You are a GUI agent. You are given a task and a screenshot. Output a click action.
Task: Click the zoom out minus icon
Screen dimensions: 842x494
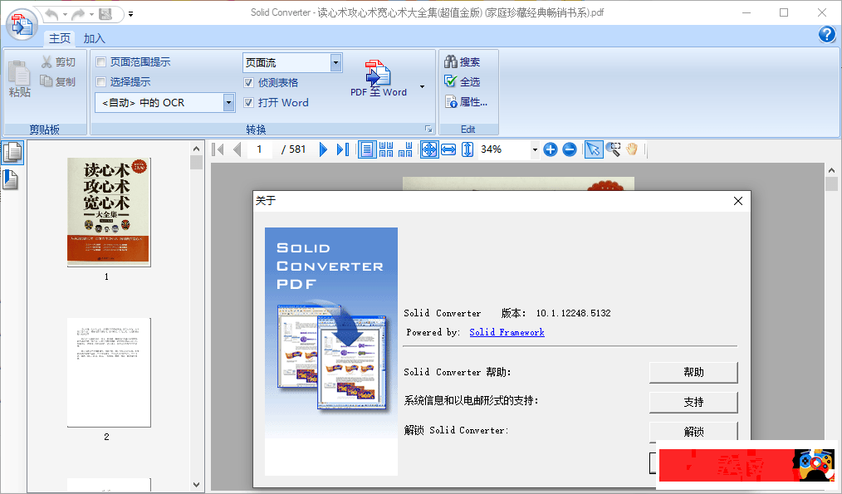pos(570,149)
